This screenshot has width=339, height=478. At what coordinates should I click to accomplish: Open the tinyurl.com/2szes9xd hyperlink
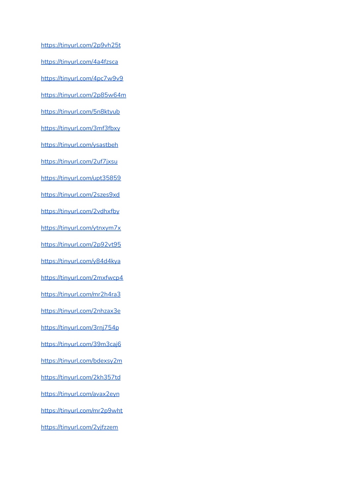(x=80, y=195)
